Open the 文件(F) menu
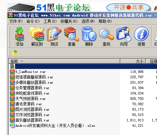This screenshot has height=135, width=157. pyautogui.click(x=16, y=21)
